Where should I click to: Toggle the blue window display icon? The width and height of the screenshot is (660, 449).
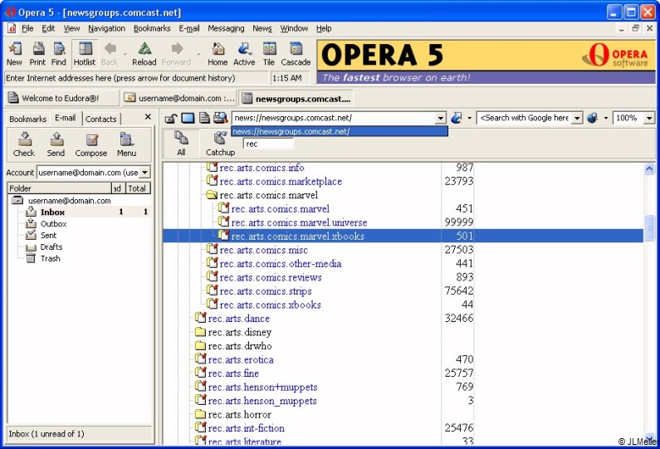[x=188, y=118]
